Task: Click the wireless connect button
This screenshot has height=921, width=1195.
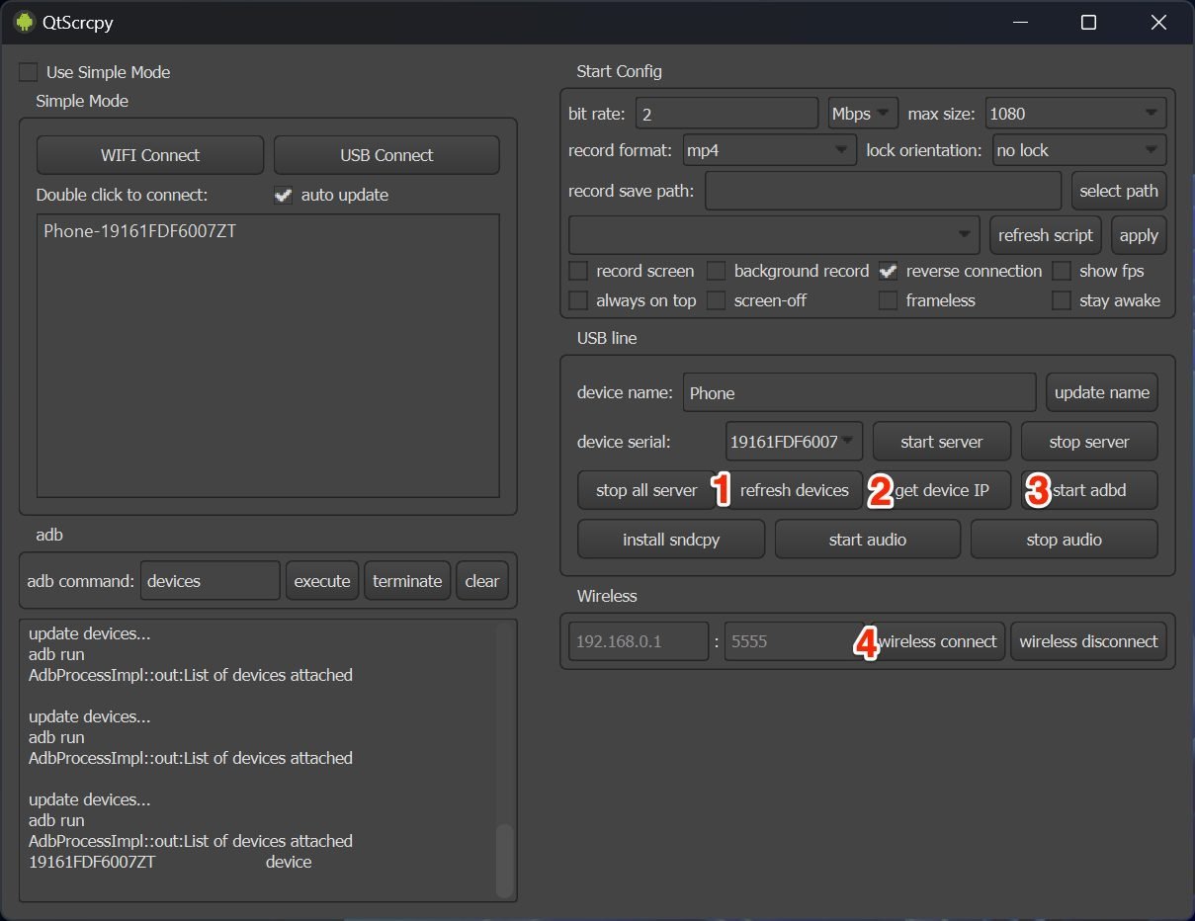Action: (x=937, y=641)
